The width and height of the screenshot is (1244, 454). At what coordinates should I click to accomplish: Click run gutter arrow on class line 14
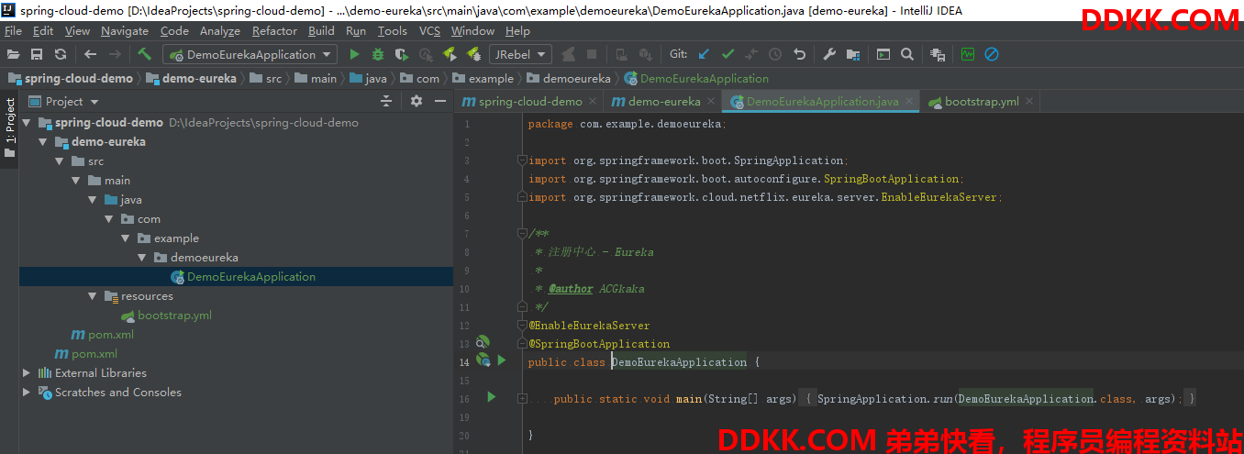(x=502, y=360)
